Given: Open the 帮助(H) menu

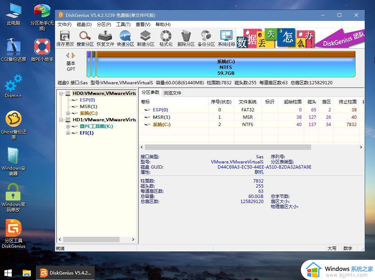Looking at the screenshot, I should pos(163,24).
